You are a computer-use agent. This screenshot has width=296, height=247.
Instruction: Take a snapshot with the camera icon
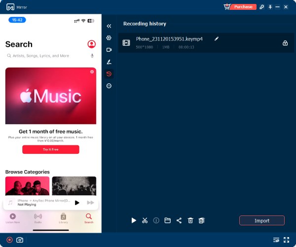click(20, 240)
